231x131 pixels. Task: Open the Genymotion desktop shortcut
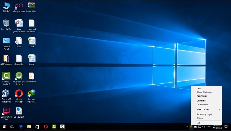pos(19,7)
